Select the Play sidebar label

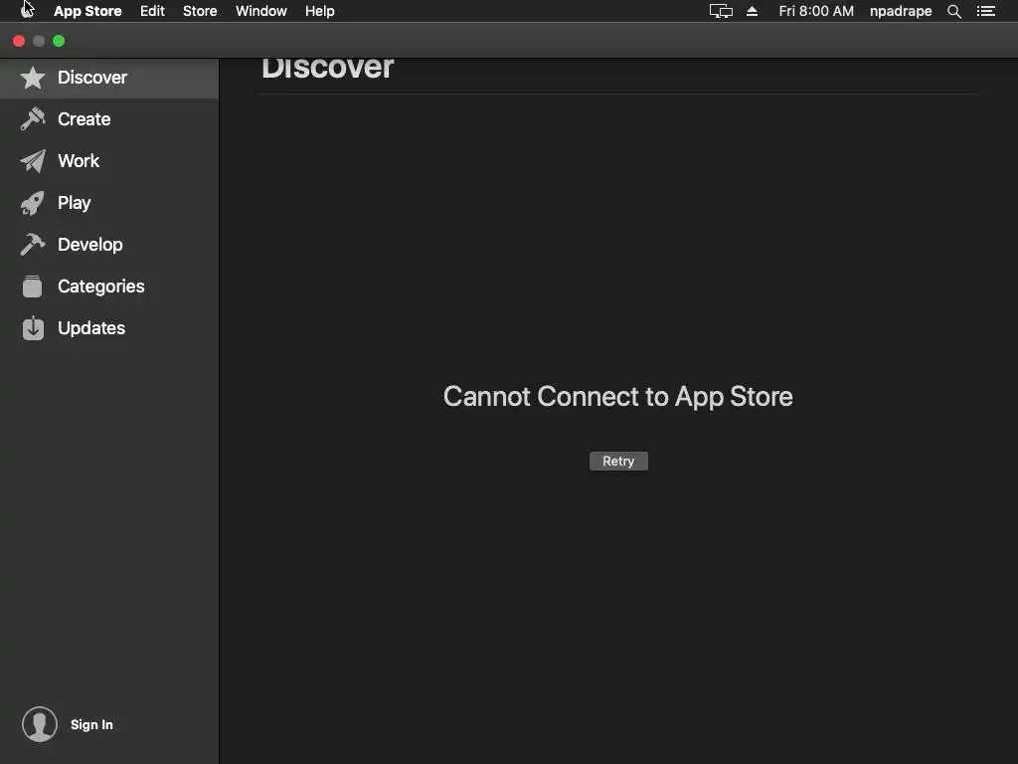[x=74, y=203]
